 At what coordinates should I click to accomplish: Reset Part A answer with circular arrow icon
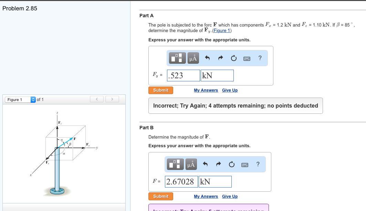[x=233, y=58]
